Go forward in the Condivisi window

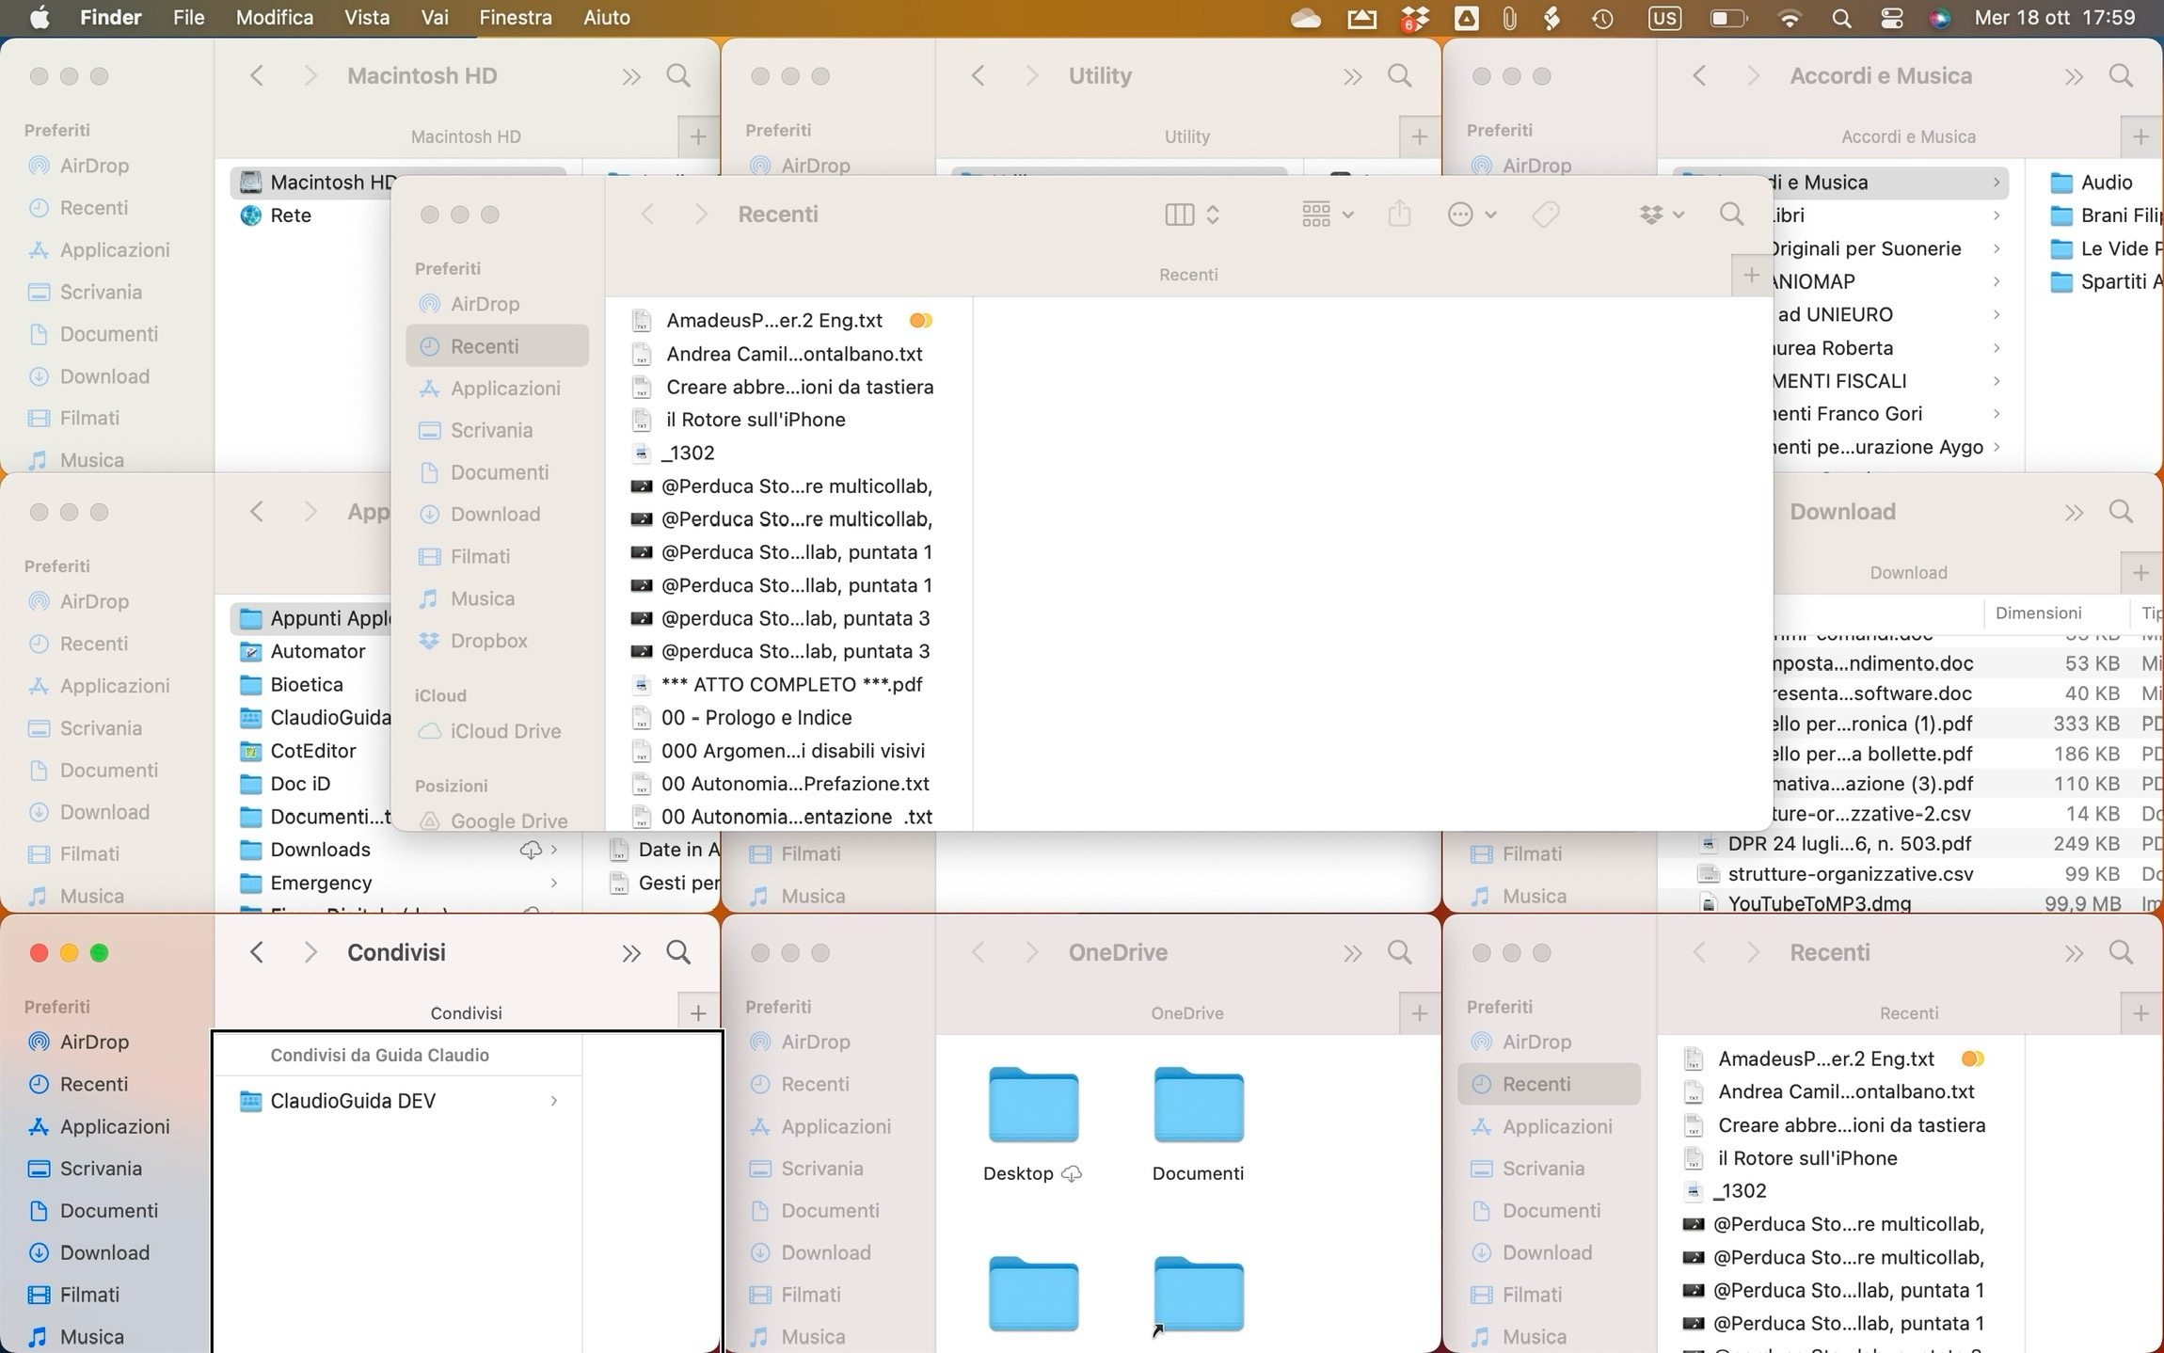[310, 952]
